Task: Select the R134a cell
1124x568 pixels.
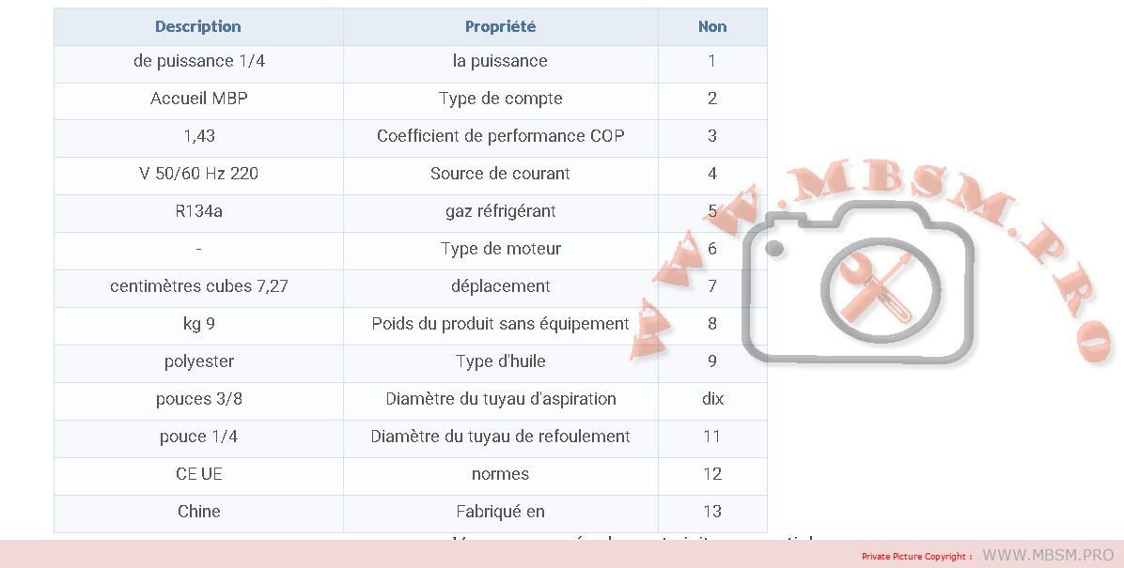Action: click(x=198, y=211)
